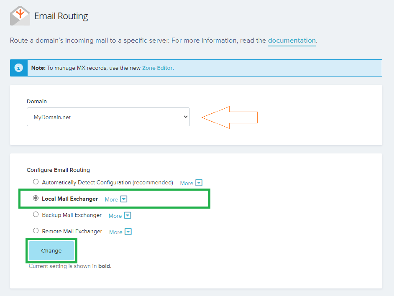
Task: Open the documentation link
Action: click(x=292, y=41)
